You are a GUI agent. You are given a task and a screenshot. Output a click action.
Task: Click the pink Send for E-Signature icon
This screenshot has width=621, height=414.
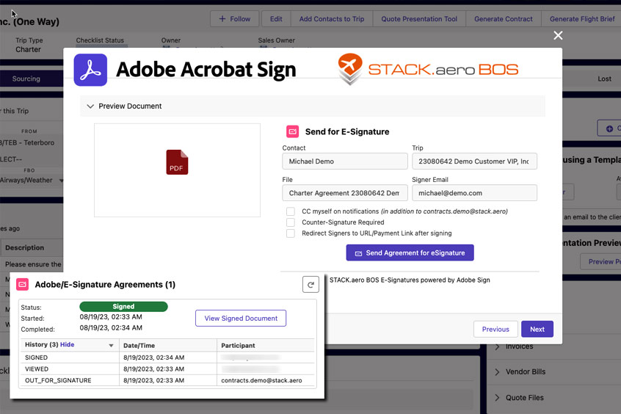click(292, 131)
